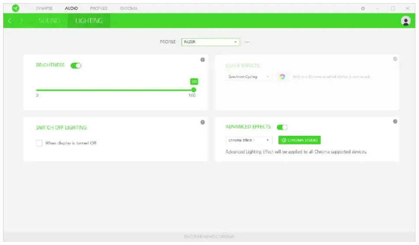Image resolution: width=419 pixels, height=245 pixels.
Task: Click the Chroma color wheel icon
Action: (282, 77)
